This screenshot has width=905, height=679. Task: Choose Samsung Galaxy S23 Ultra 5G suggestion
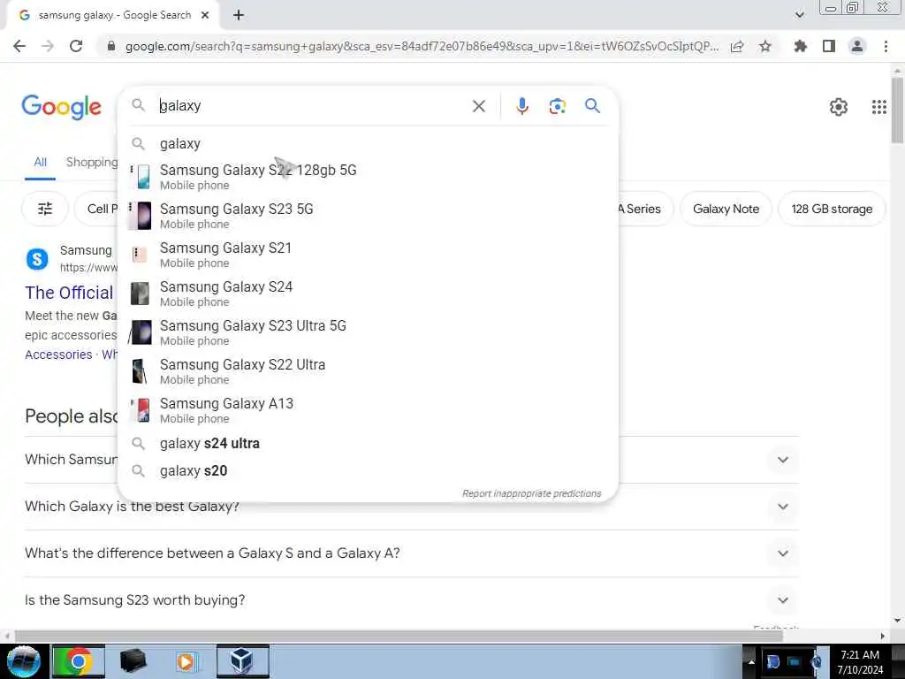coord(369,332)
